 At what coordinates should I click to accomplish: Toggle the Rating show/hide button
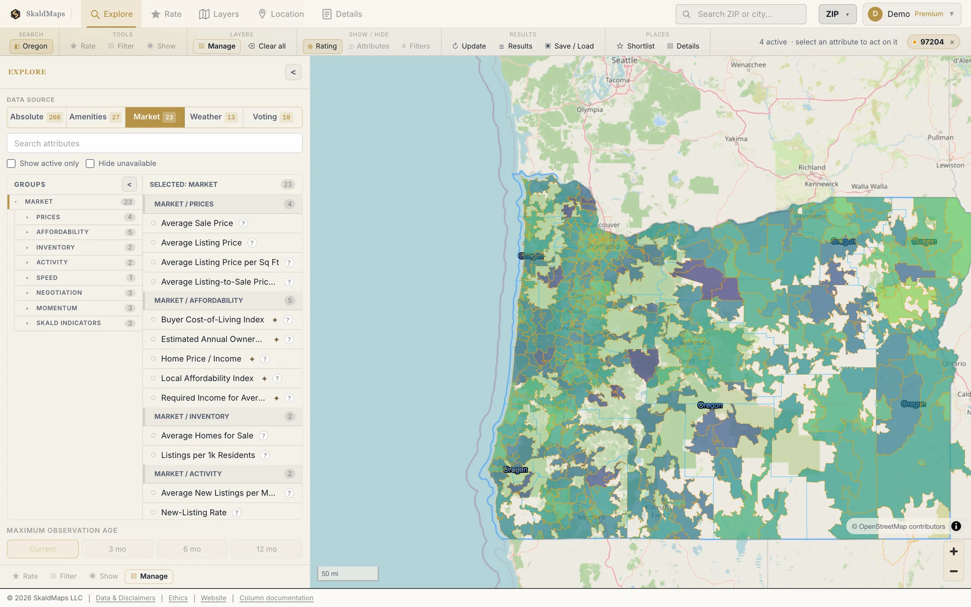323,46
